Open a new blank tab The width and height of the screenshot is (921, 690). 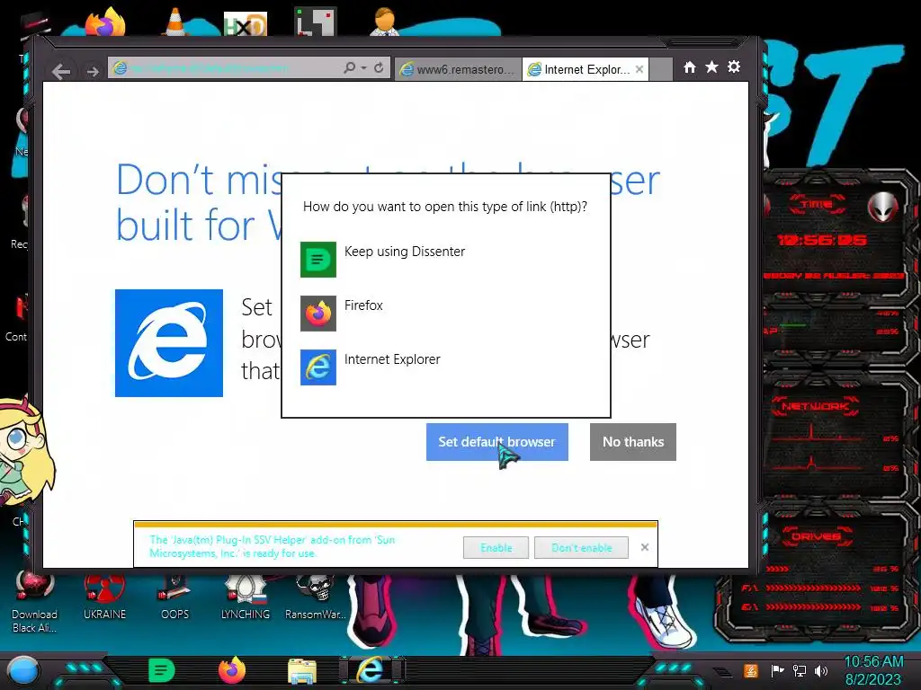661,69
